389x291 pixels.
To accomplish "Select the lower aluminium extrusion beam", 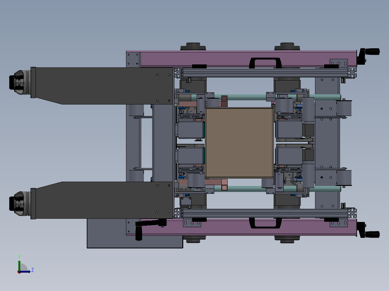I will tap(265, 213).
